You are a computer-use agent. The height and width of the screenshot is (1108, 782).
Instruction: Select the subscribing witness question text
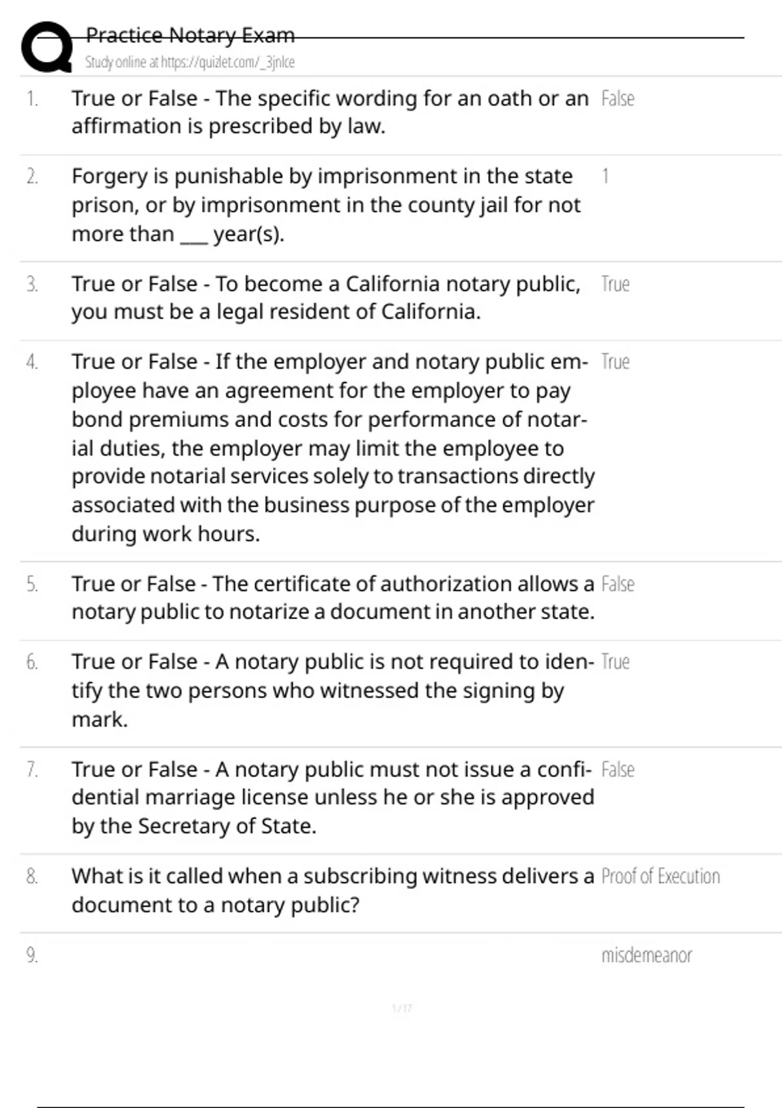tap(332, 890)
